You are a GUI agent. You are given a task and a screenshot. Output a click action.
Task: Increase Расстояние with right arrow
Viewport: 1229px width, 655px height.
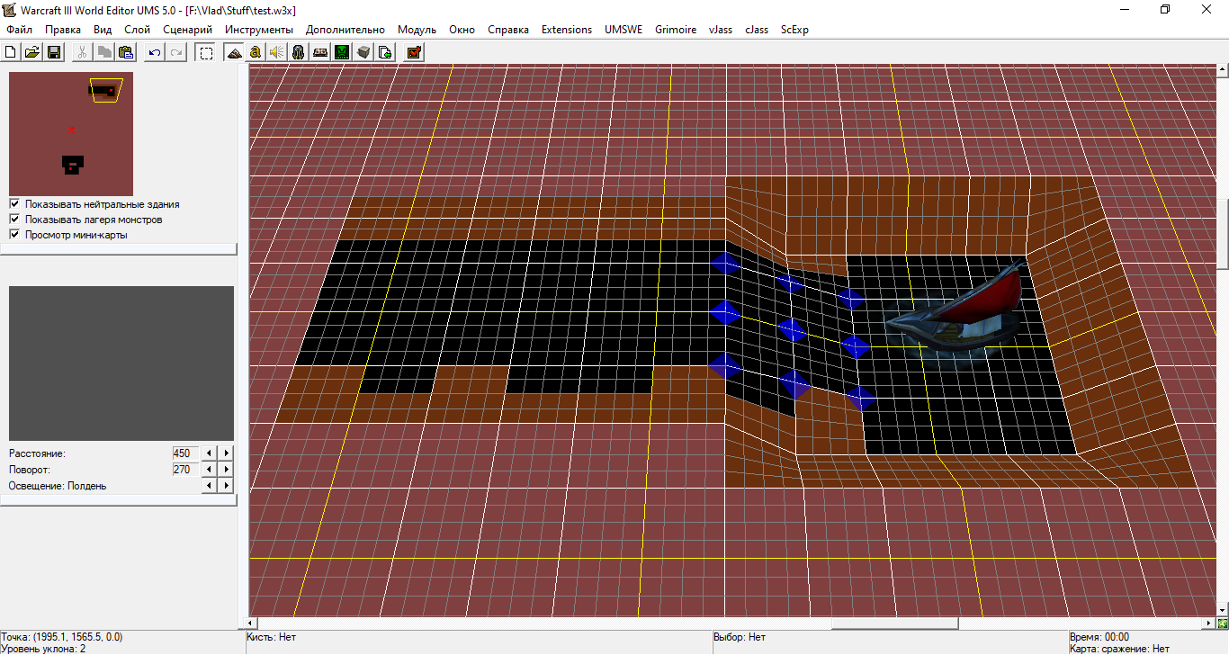(227, 453)
